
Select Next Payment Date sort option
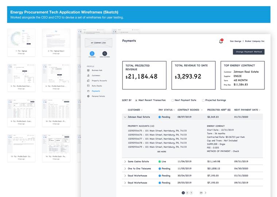click(x=172, y=100)
